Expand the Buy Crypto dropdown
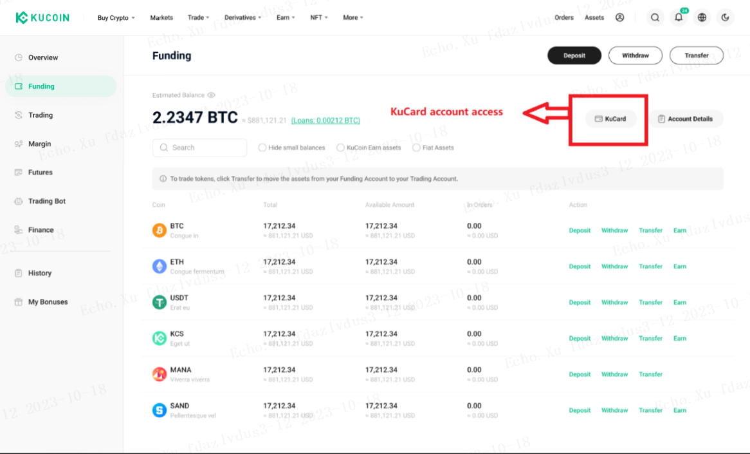Viewport: 750px width, 454px height. (116, 18)
